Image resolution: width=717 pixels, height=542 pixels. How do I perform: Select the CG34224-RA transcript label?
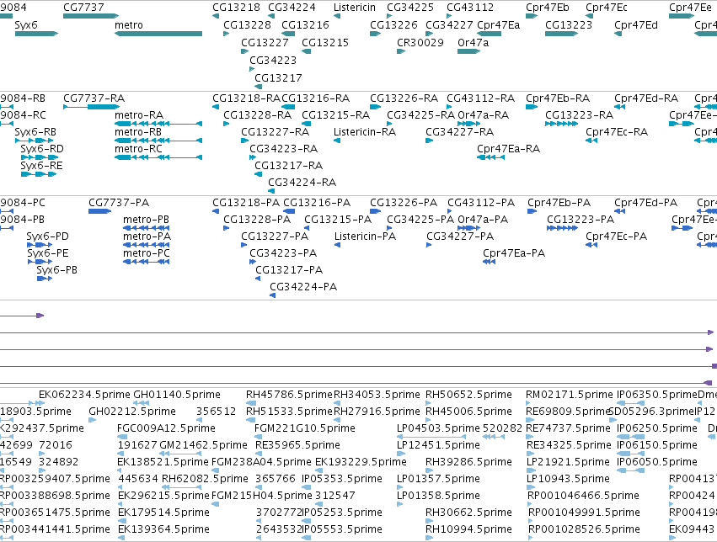(302, 183)
